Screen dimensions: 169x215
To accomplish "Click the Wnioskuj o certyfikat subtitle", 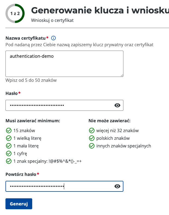I will click(x=52, y=21).
